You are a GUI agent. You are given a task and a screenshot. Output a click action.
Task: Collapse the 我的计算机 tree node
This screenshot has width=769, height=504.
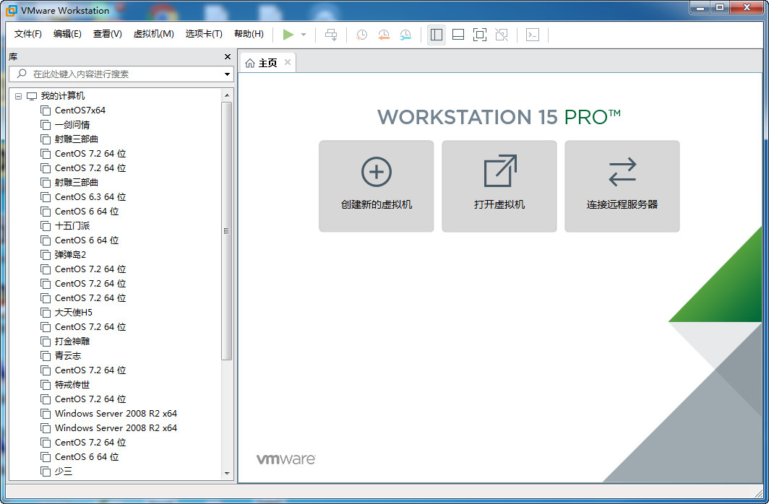[18, 96]
